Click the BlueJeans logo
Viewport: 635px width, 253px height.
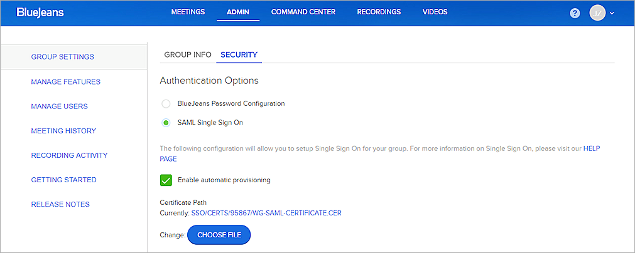coord(40,13)
